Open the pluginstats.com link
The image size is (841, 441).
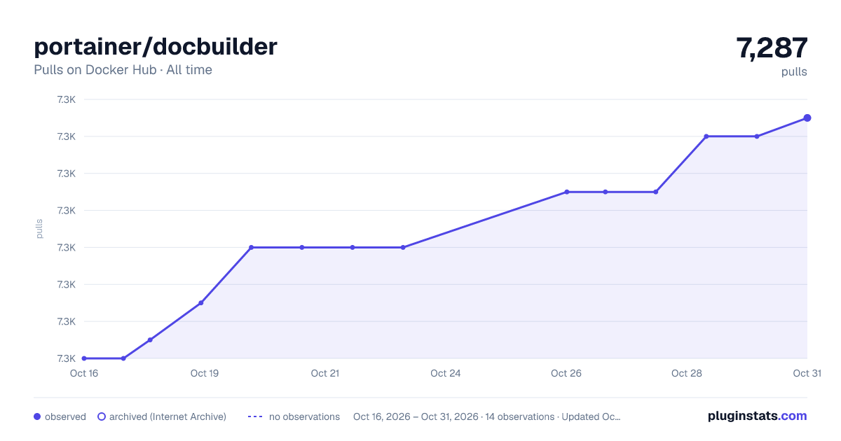[x=758, y=416]
